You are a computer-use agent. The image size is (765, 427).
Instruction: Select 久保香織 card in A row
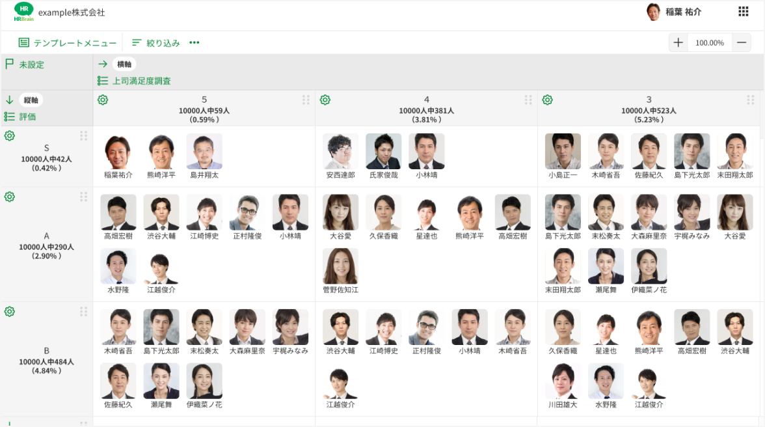(x=384, y=217)
